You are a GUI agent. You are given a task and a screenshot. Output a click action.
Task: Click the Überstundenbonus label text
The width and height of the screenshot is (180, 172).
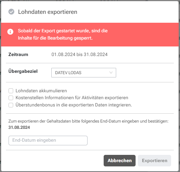click(74, 105)
